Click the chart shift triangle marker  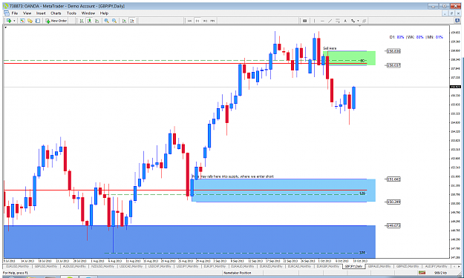(x=360, y=26)
